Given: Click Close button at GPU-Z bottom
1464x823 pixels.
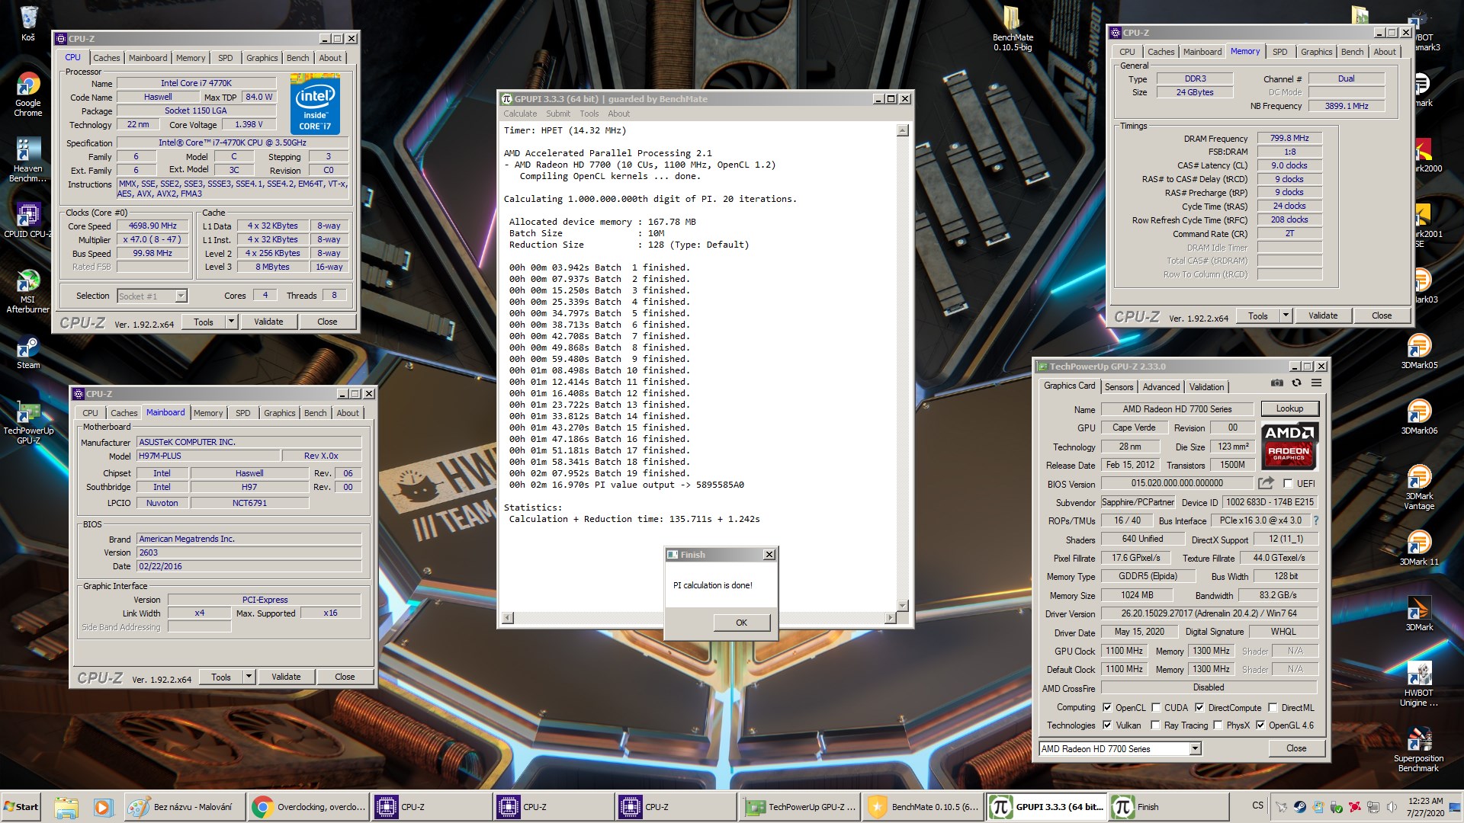Looking at the screenshot, I should click(1296, 748).
